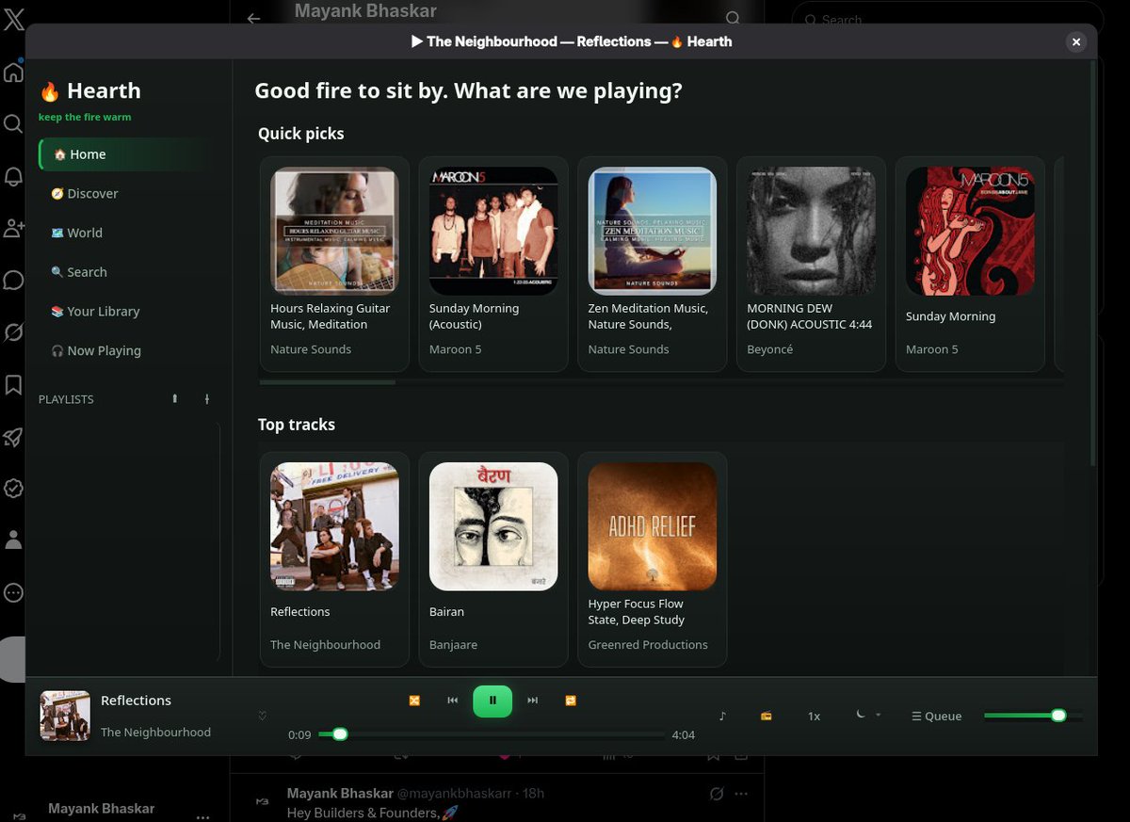This screenshot has width=1130, height=822.
Task: Click the X logo in background window
Action: tap(13, 19)
